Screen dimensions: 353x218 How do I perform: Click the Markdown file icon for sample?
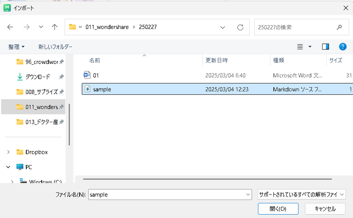click(x=88, y=89)
